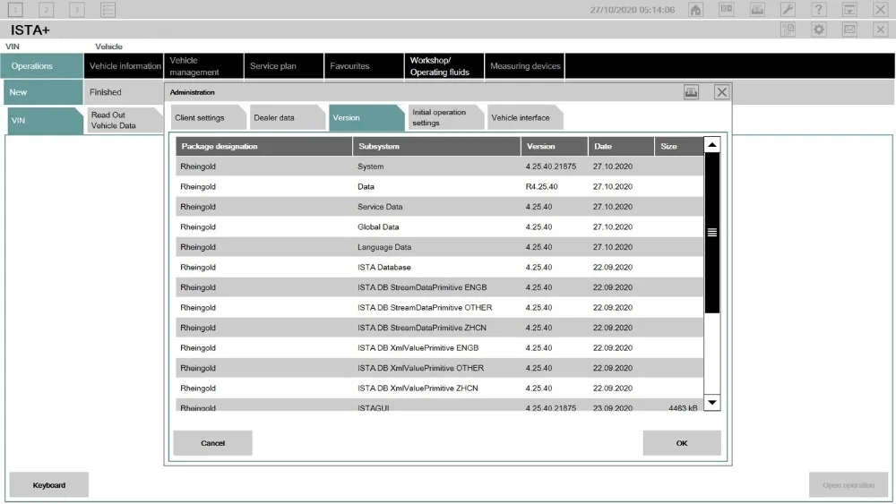
Task: Open Vehicle management tab
Action: pos(203,66)
